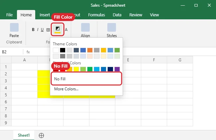Pick the dark slate blue theme swatch
216x140 pixels.
(76, 50)
